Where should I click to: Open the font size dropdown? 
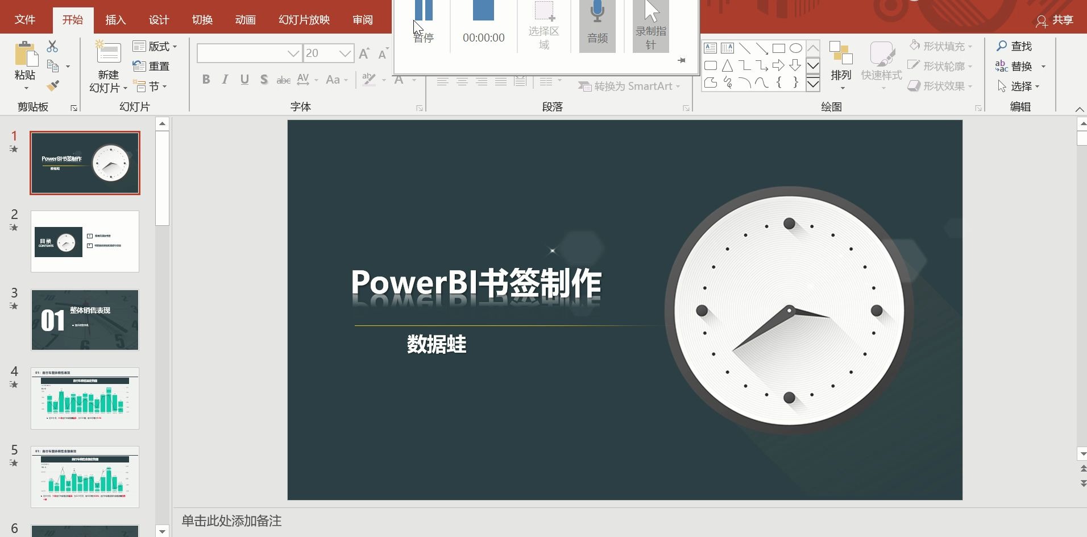346,53
